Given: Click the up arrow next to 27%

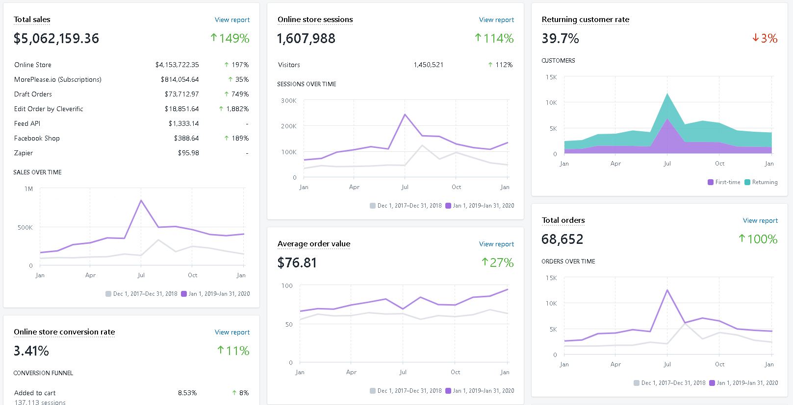Looking at the screenshot, I should [485, 262].
